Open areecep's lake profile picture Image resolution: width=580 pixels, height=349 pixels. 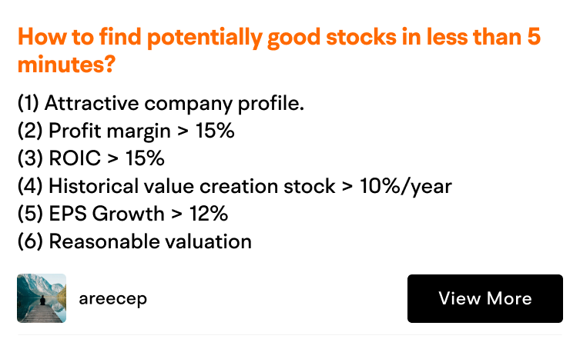(x=42, y=298)
